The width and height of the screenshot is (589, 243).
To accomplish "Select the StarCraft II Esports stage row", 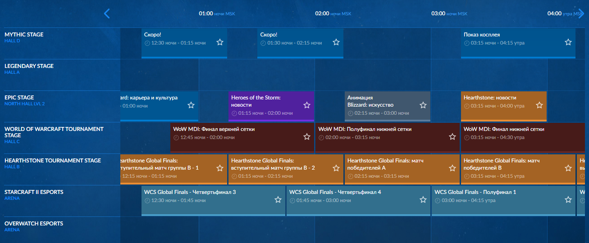I will [34, 192].
